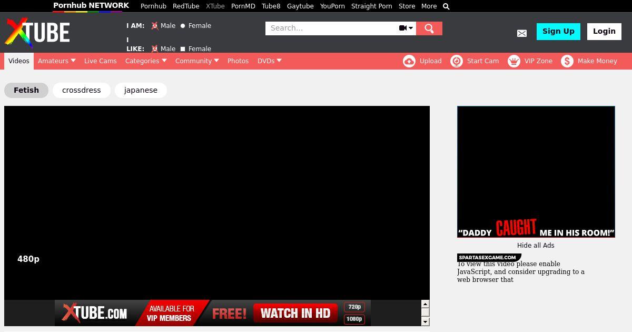632x332 pixels.
Task: Click the Start Cam webcam icon
Action: click(457, 61)
